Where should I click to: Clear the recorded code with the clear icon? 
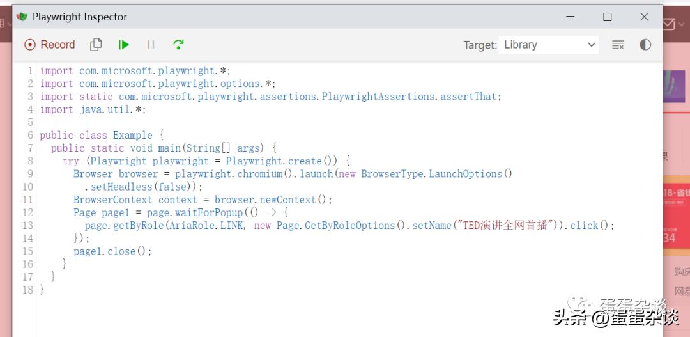point(617,45)
